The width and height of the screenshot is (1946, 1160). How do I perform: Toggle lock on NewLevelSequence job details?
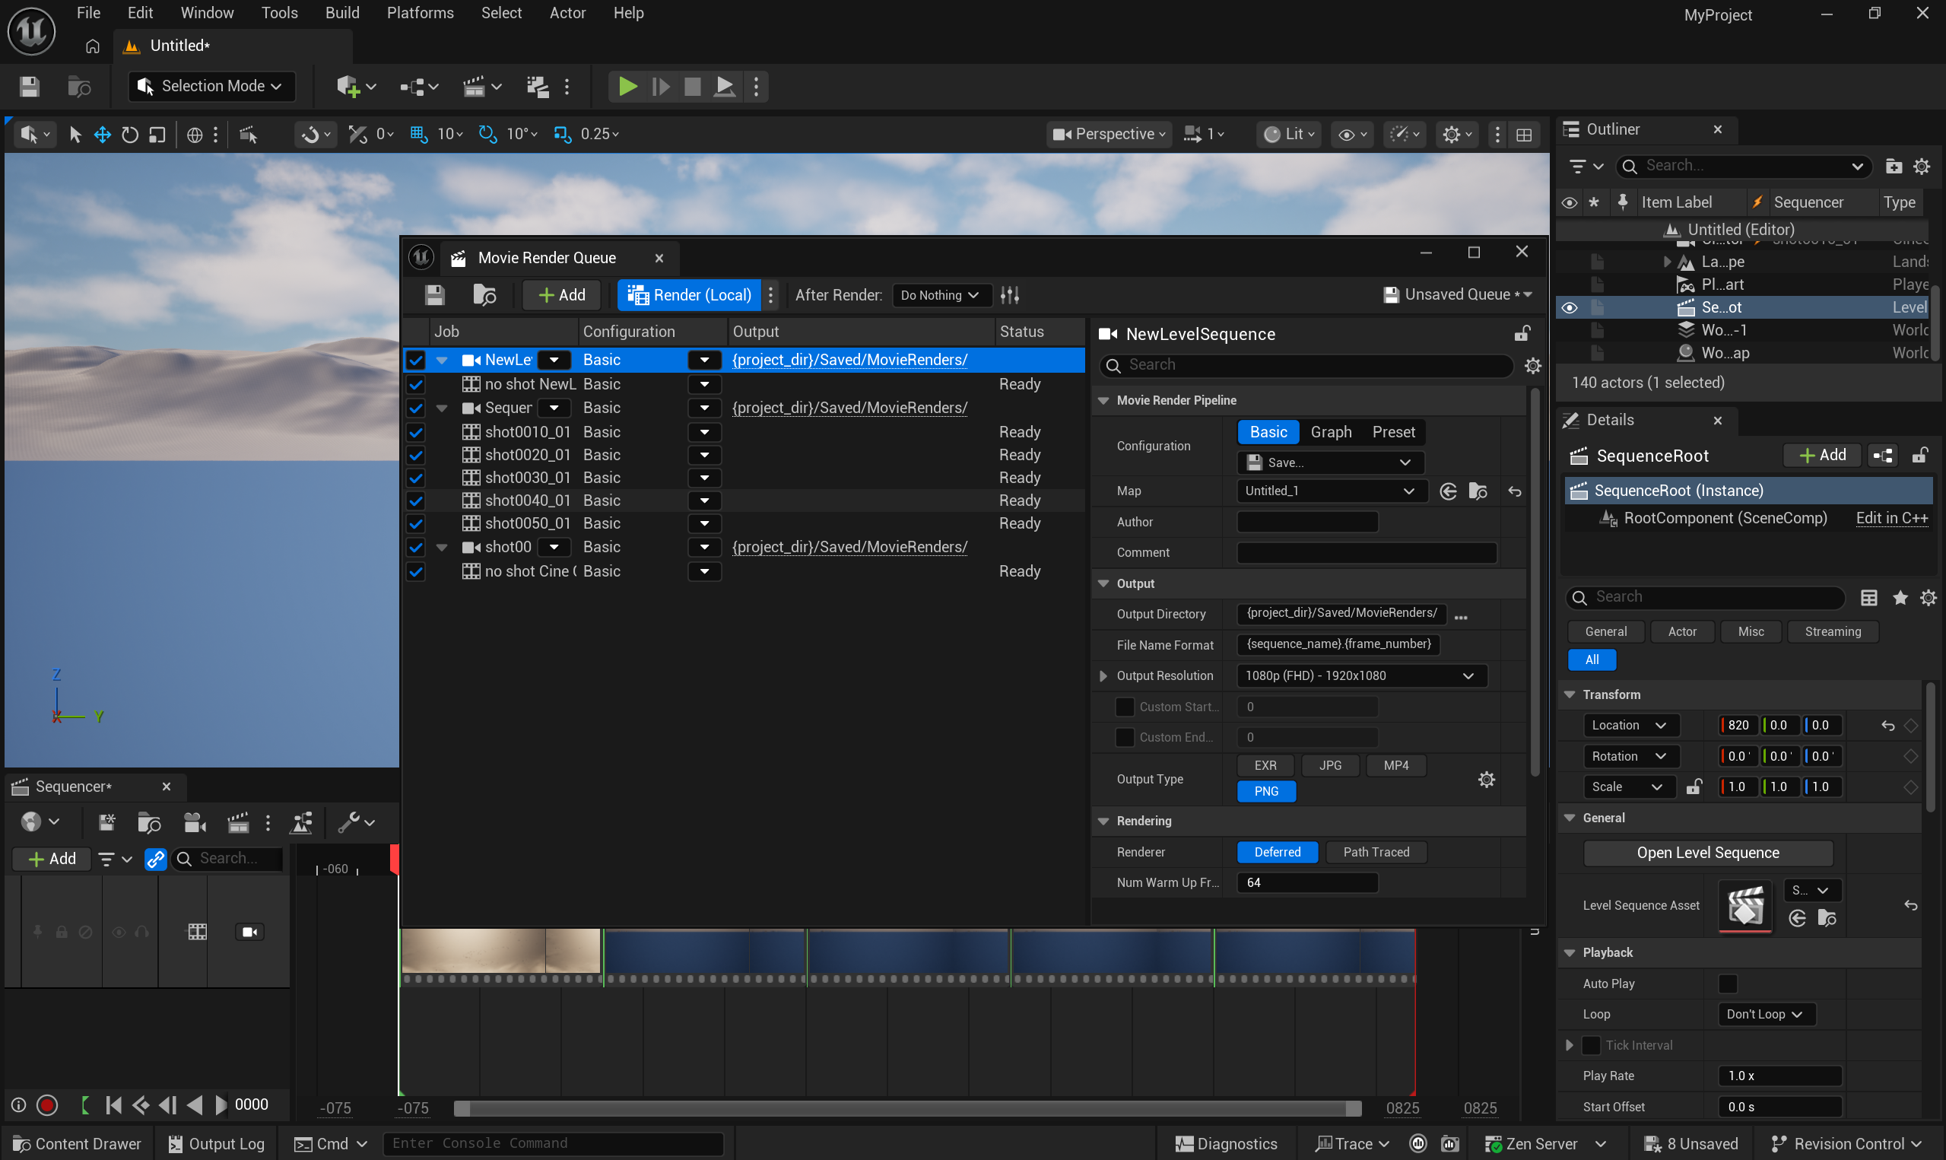pos(1521,334)
